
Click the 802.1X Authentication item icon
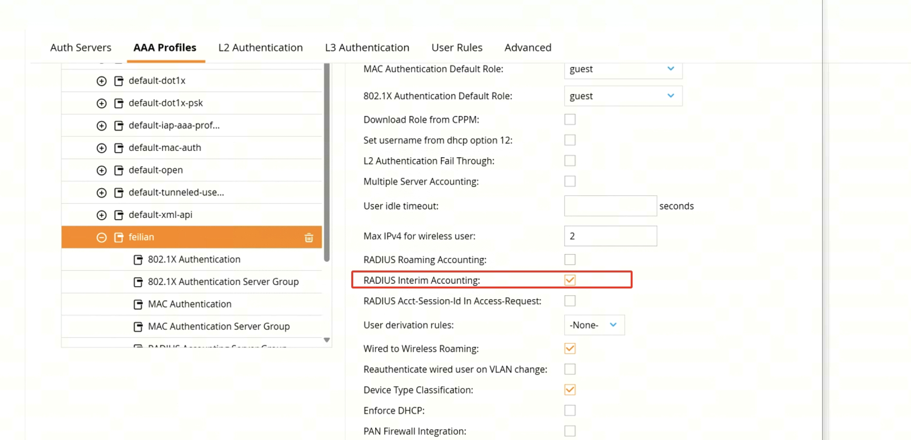click(138, 260)
